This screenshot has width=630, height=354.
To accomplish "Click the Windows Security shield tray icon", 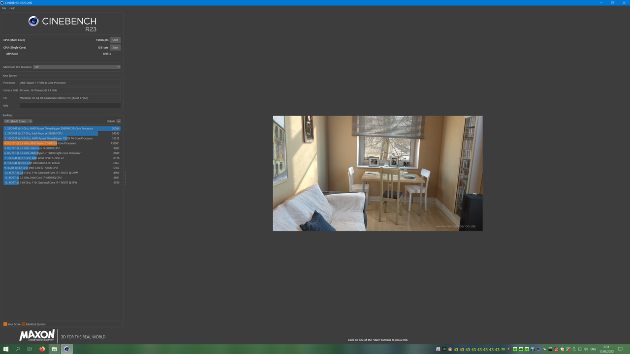I will tap(562, 349).
